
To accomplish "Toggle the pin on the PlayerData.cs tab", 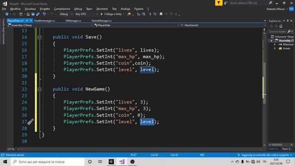I will (27, 21).
